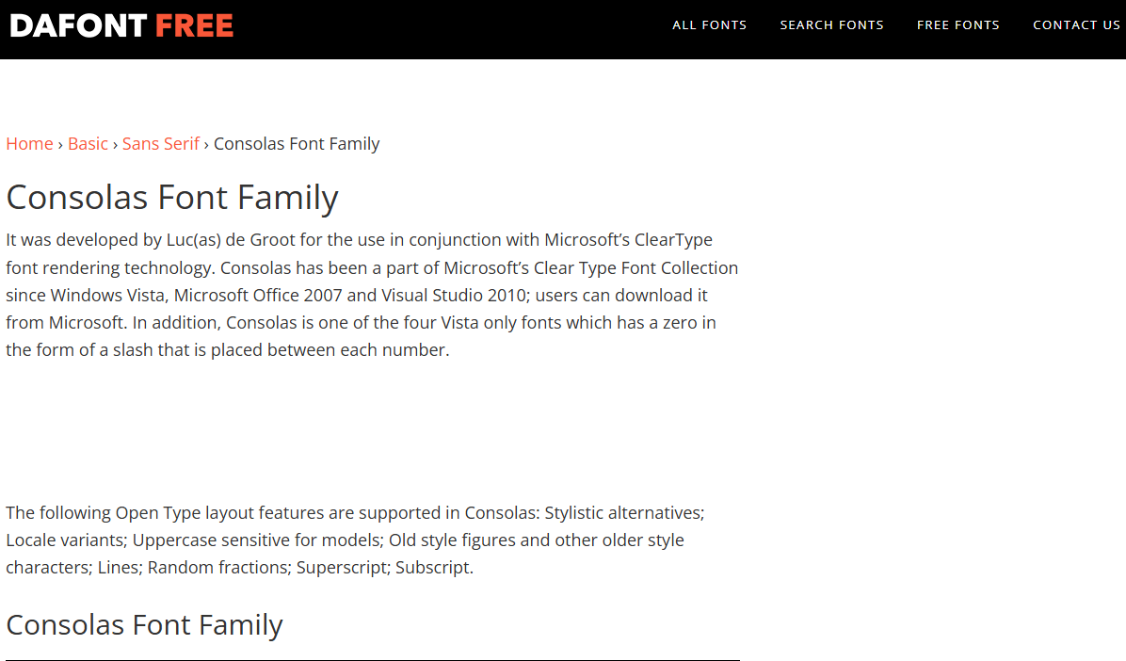Click the DAFONT FREE site logo

coord(121,25)
